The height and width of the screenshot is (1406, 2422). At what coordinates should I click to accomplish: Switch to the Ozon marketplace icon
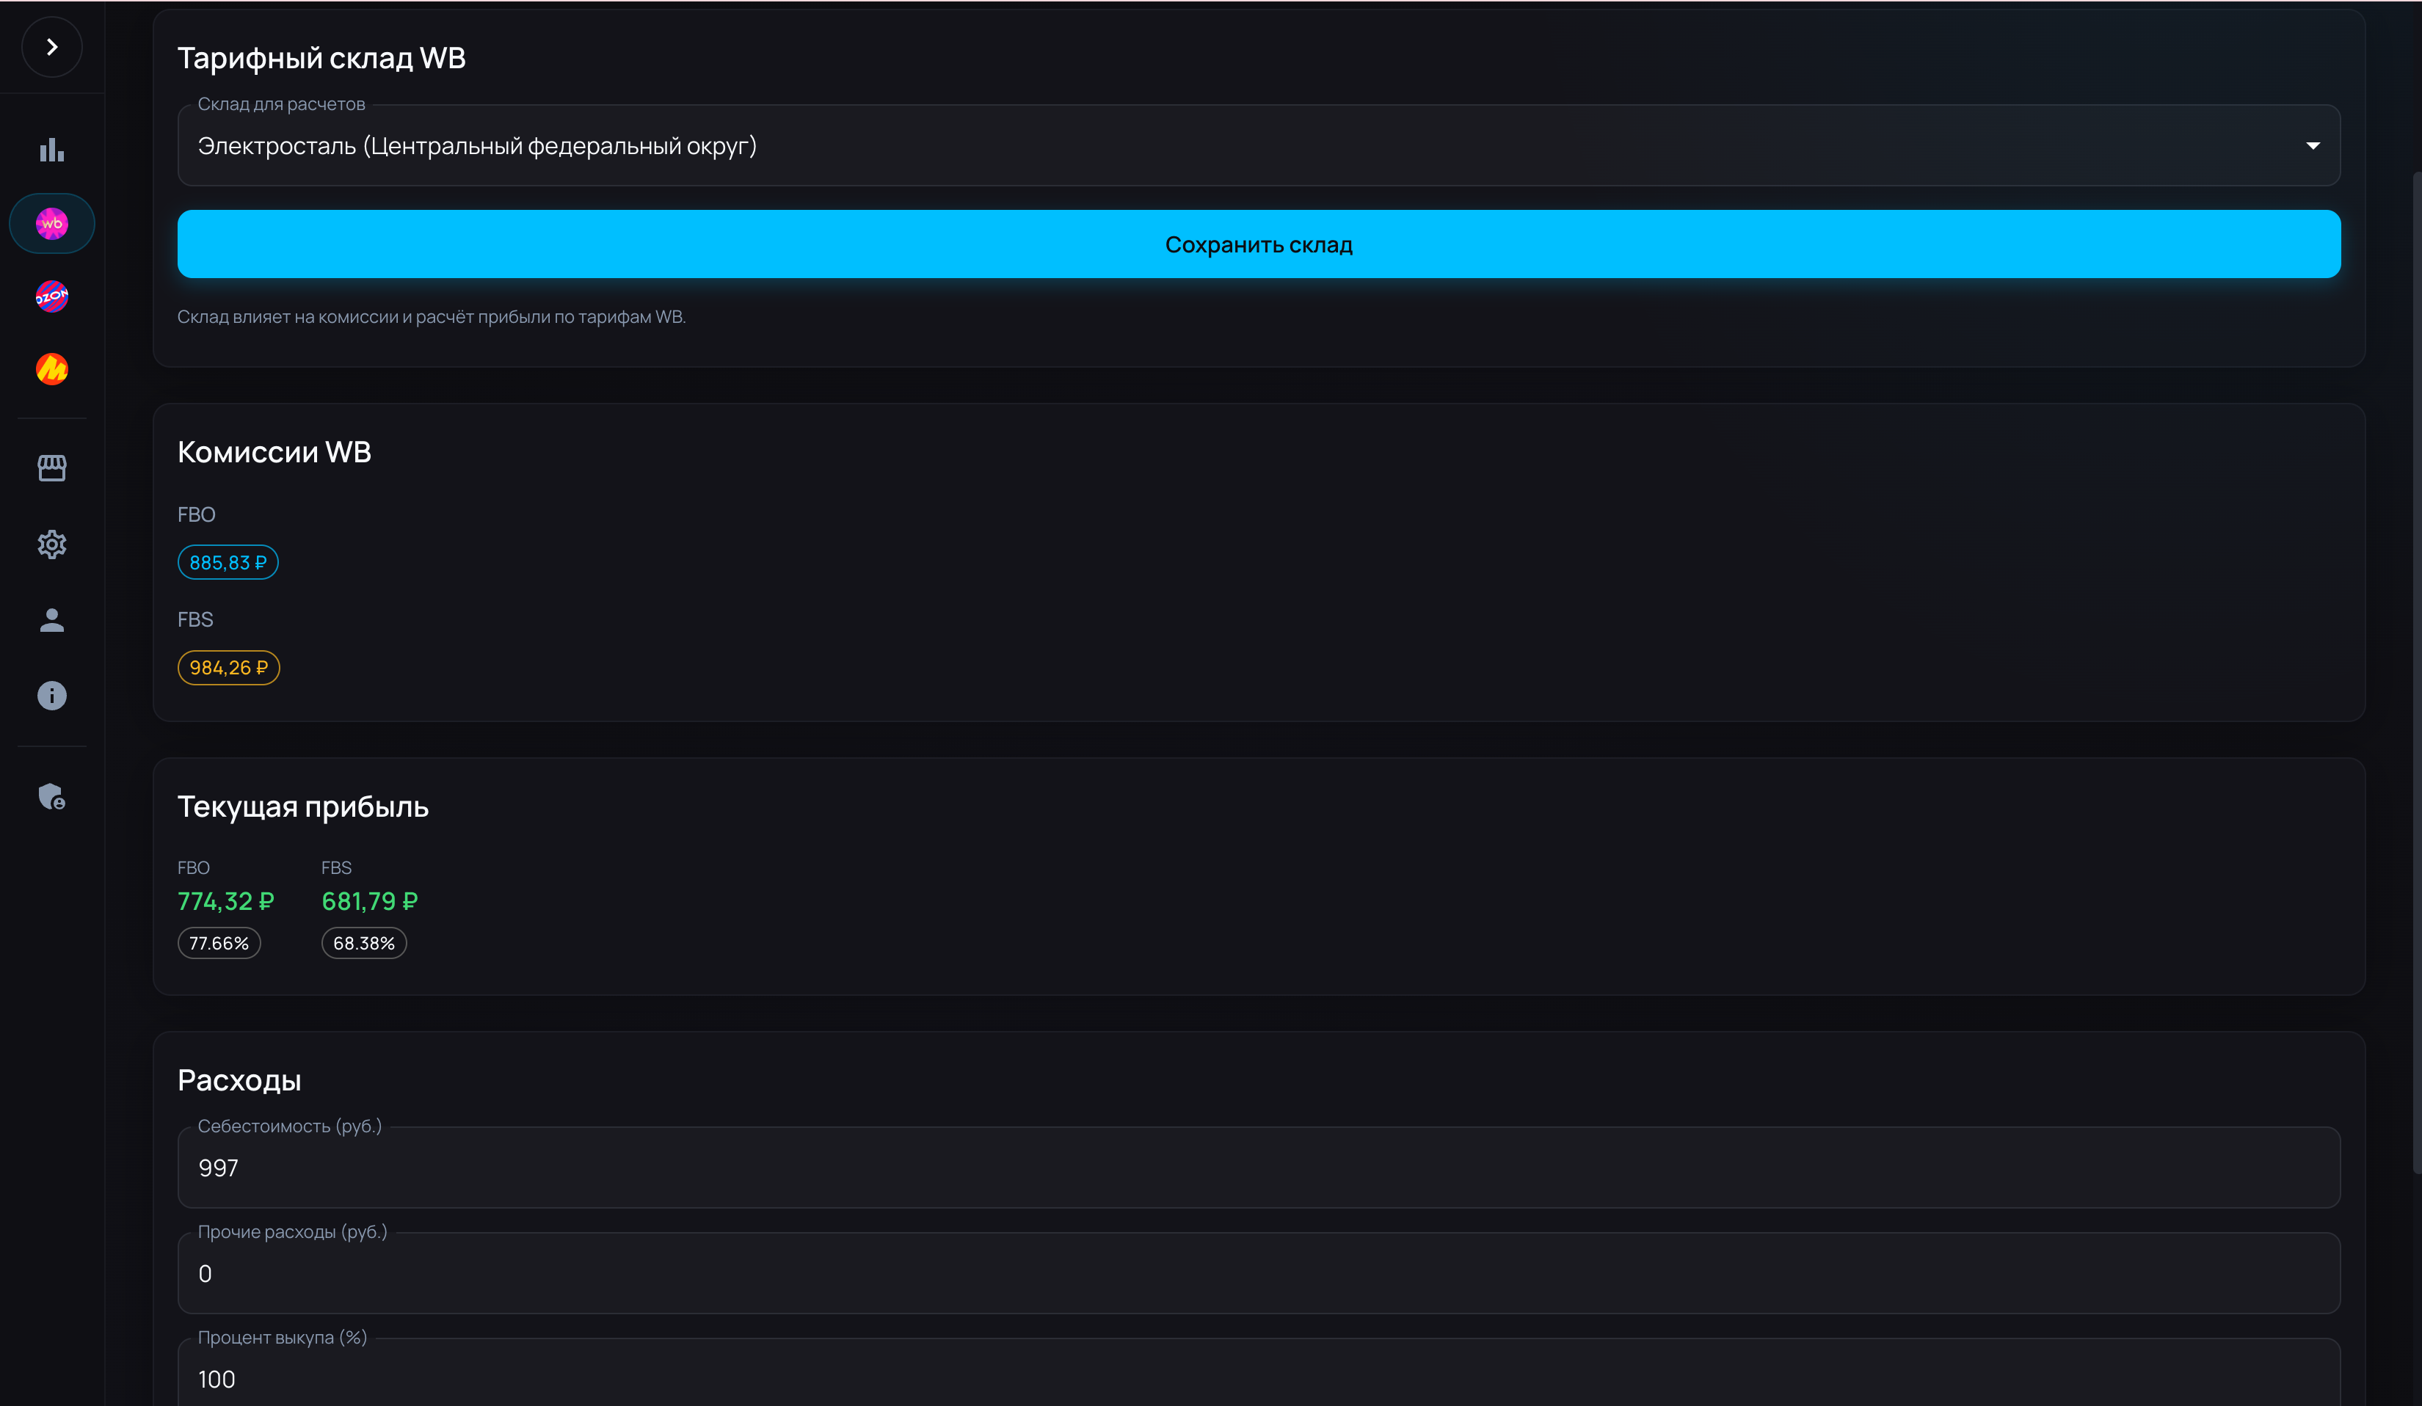click(x=52, y=297)
